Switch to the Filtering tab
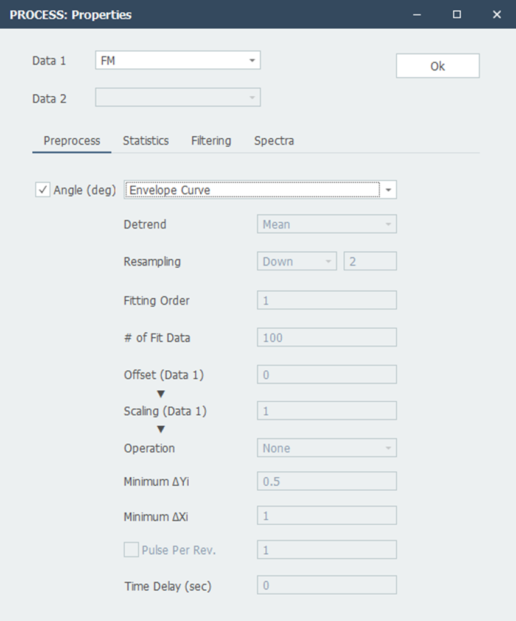 [x=211, y=141]
